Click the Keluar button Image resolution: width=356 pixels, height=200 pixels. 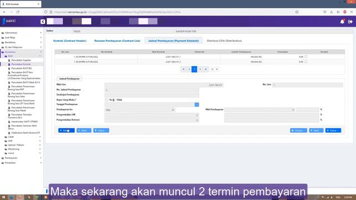tap(333, 131)
